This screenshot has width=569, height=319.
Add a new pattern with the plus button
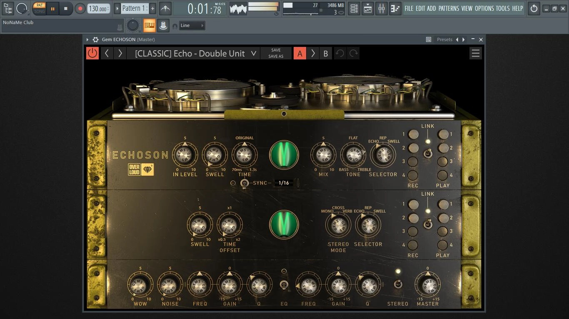pos(152,8)
